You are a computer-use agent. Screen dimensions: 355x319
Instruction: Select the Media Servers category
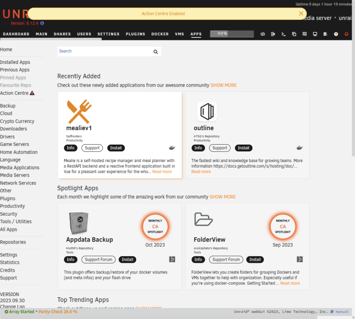click(15, 175)
